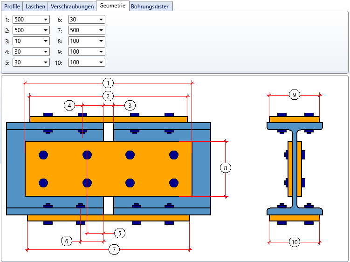Switch to the Profile tab
This screenshot has height=262, width=350.
[x=12, y=7]
